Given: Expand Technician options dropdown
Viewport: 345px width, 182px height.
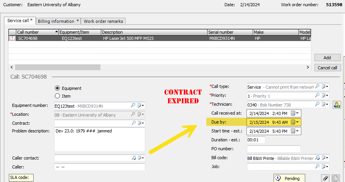Looking at the screenshot, I should pyautogui.click(x=325, y=104).
